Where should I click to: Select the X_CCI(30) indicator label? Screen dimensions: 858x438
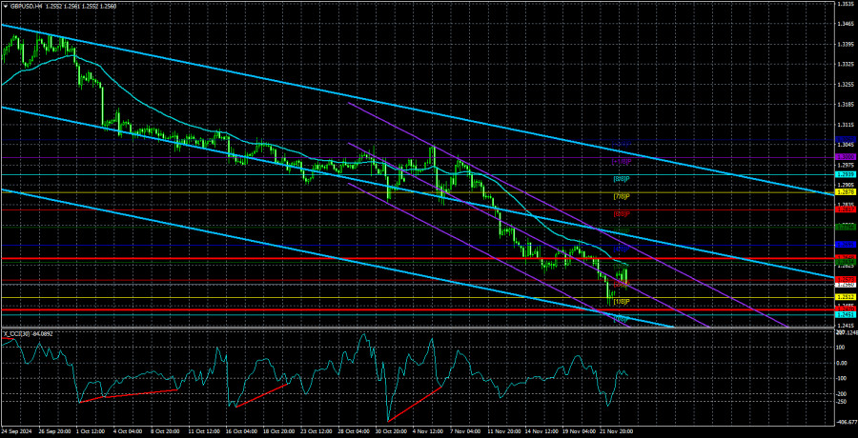tap(17, 333)
